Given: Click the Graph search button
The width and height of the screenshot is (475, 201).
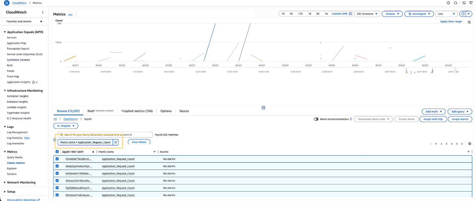Looking at the screenshot, I should (460, 119).
